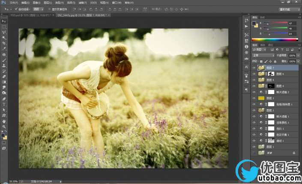
Task: Hide layer 图层 5
Action: click(x=254, y=80)
